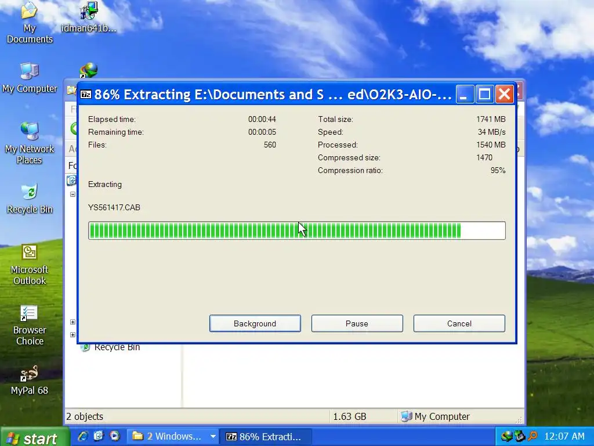This screenshot has width=594, height=446.
Task: Click the Total size: label
Action: [x=335, y=119]
